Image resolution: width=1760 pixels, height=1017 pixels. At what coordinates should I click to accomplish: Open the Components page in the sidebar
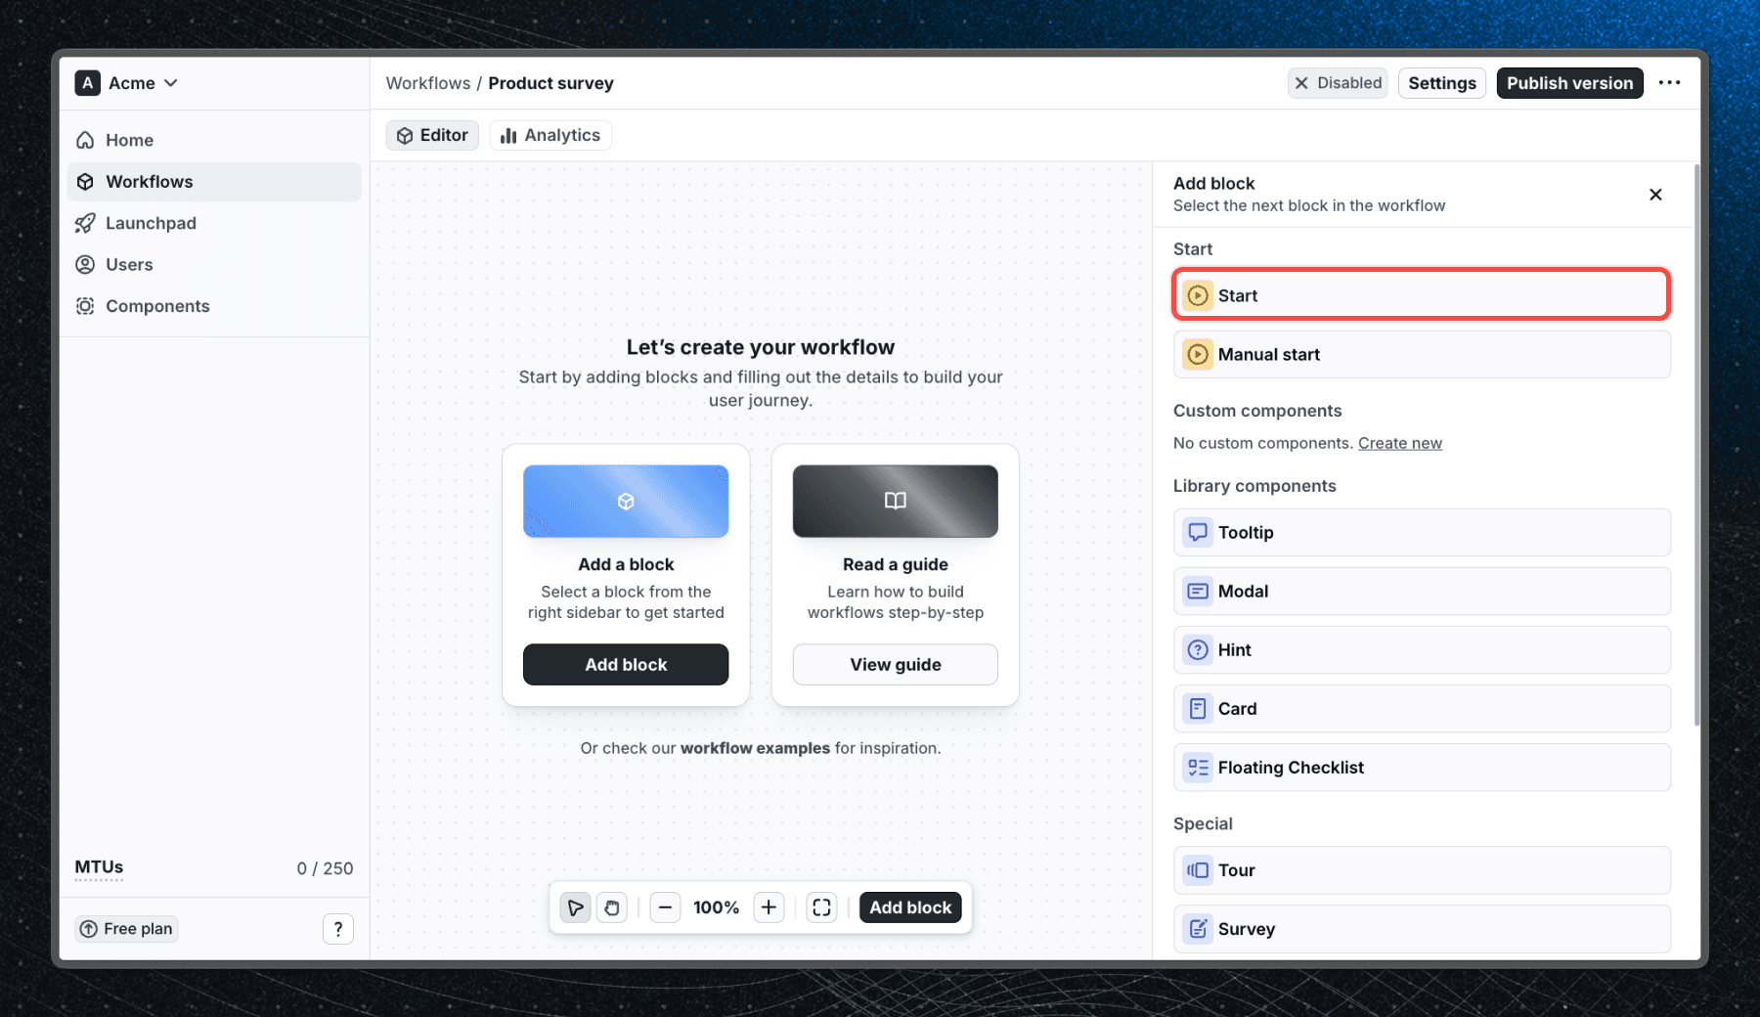[157, 306]
